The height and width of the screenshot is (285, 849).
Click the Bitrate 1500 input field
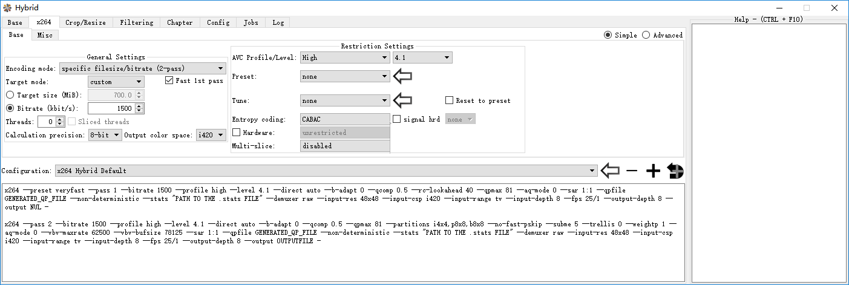[112, 108]
